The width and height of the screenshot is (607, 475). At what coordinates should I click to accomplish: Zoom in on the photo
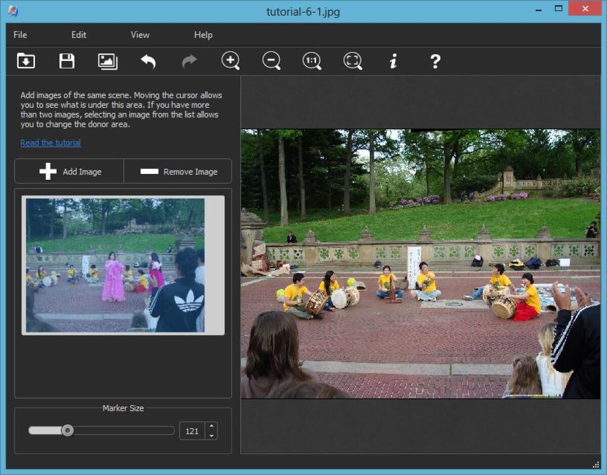(230, 61)
